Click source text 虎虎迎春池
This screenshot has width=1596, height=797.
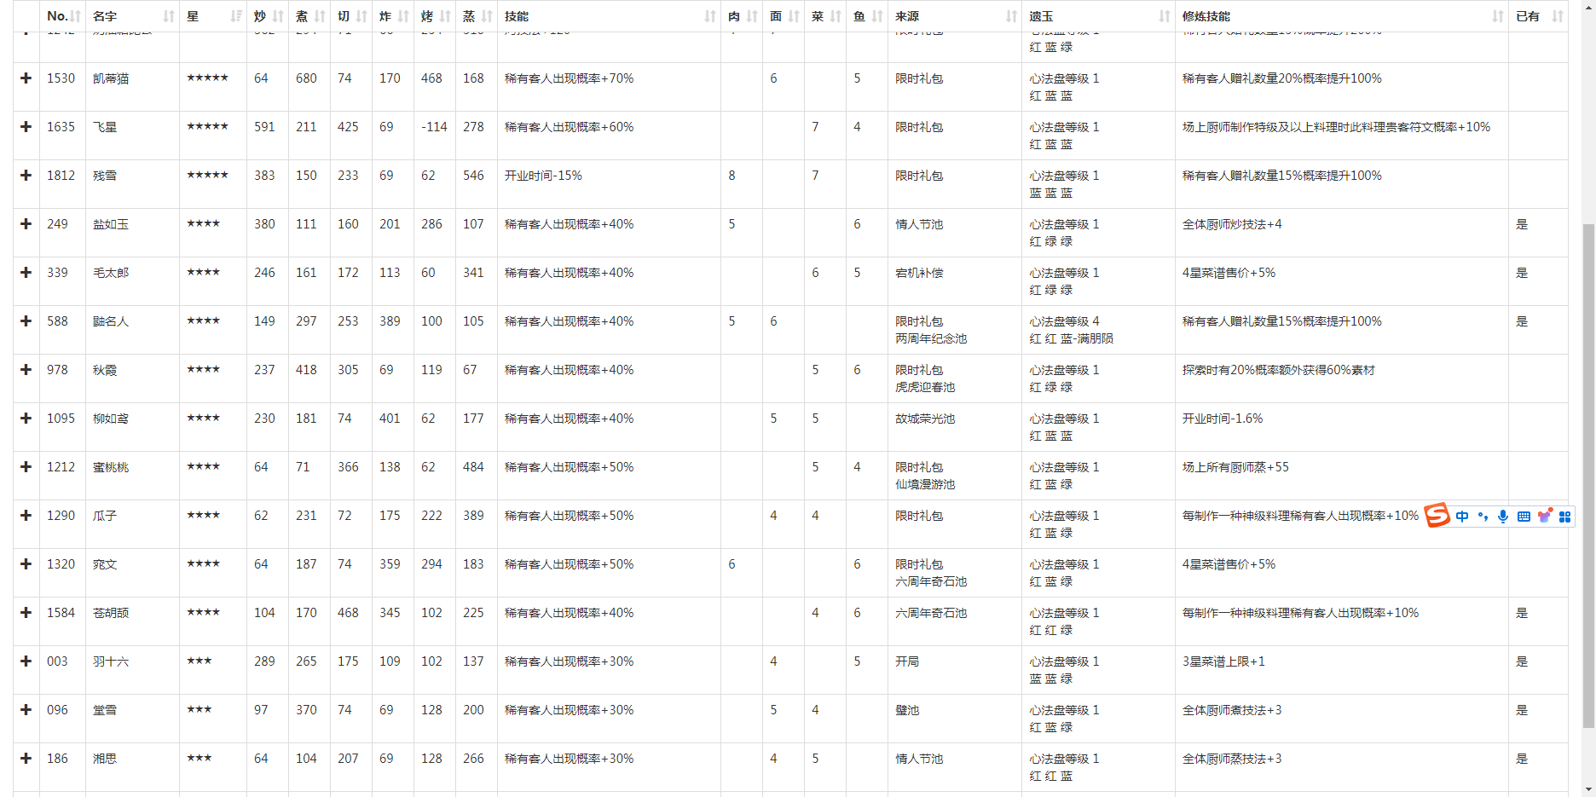click(x=925, y=387)
